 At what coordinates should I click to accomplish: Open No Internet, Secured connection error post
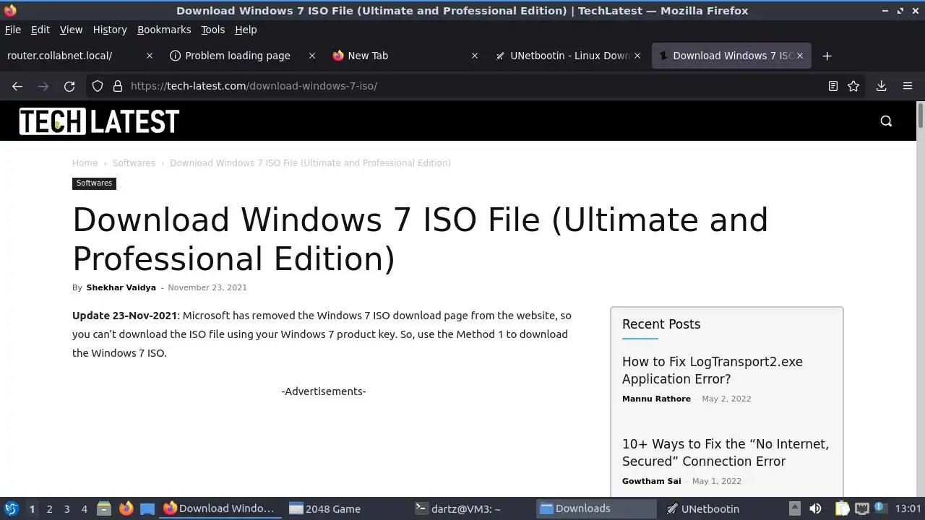click(726, 453)
